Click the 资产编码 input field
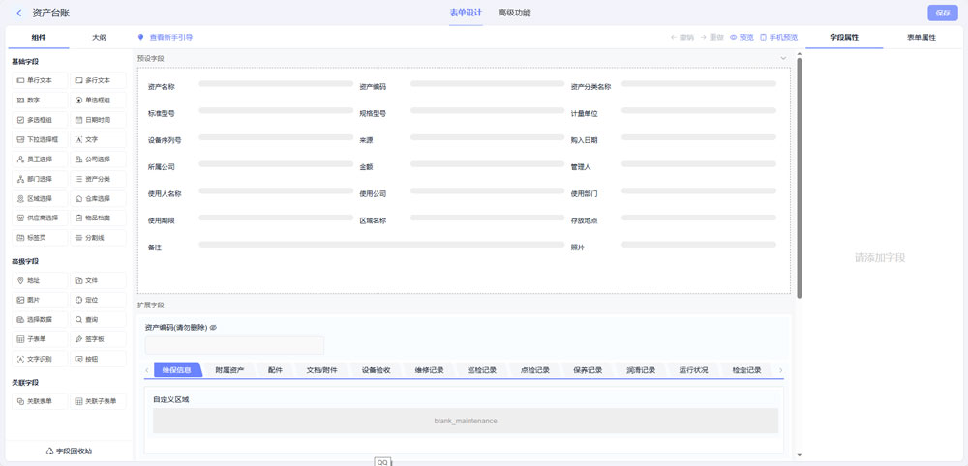This screenshot has height=466, width=968. pyautogui.click(x=234, y=345)
